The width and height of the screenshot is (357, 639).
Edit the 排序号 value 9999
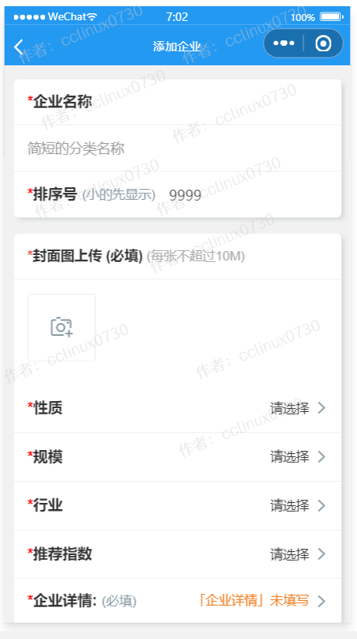pos(185,196)
